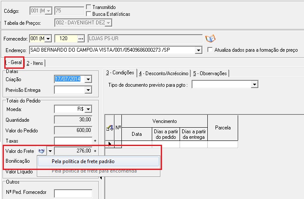Expand the Tabela de Preços dropdown
Viewport: 304px width, 199px height.
pyautogui.click(x=108, y=23)
